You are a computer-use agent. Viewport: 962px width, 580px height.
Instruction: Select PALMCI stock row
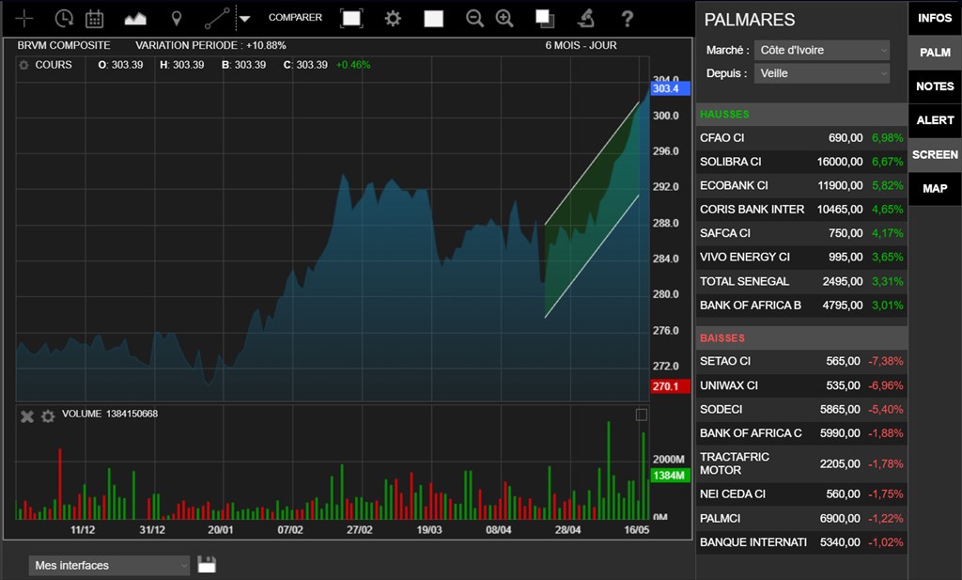(x=801, y=519)
